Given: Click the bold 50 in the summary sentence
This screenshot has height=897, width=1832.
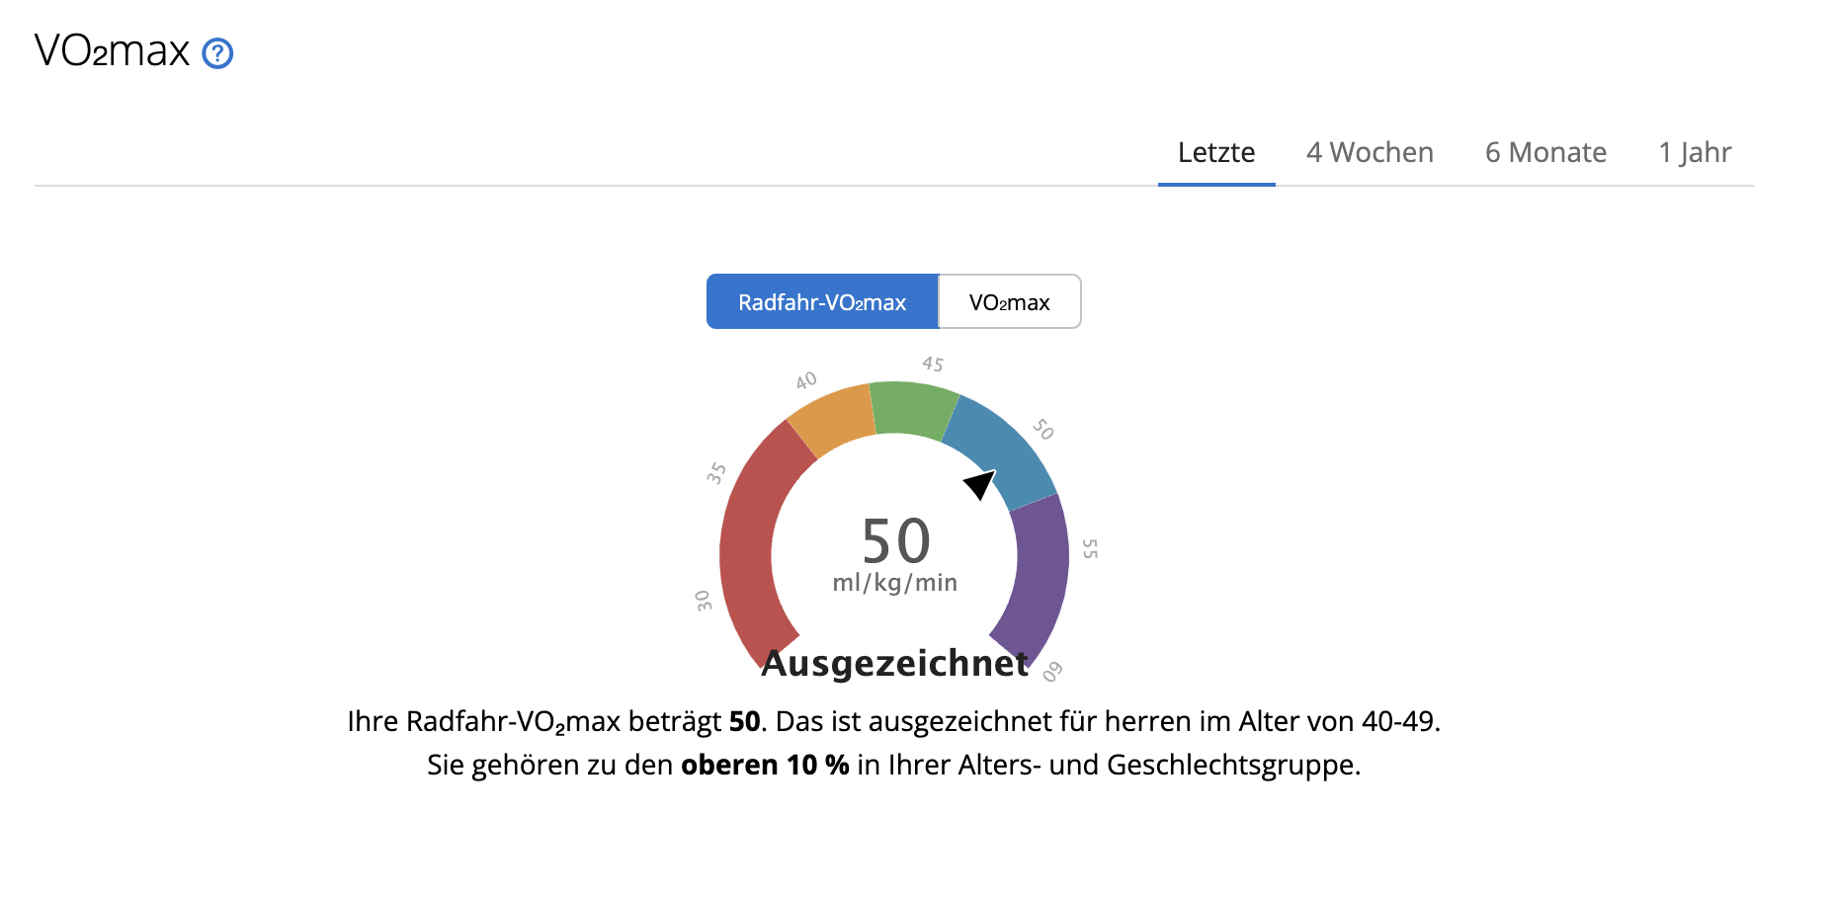Looking at the screenshot, I should point(743,722).
